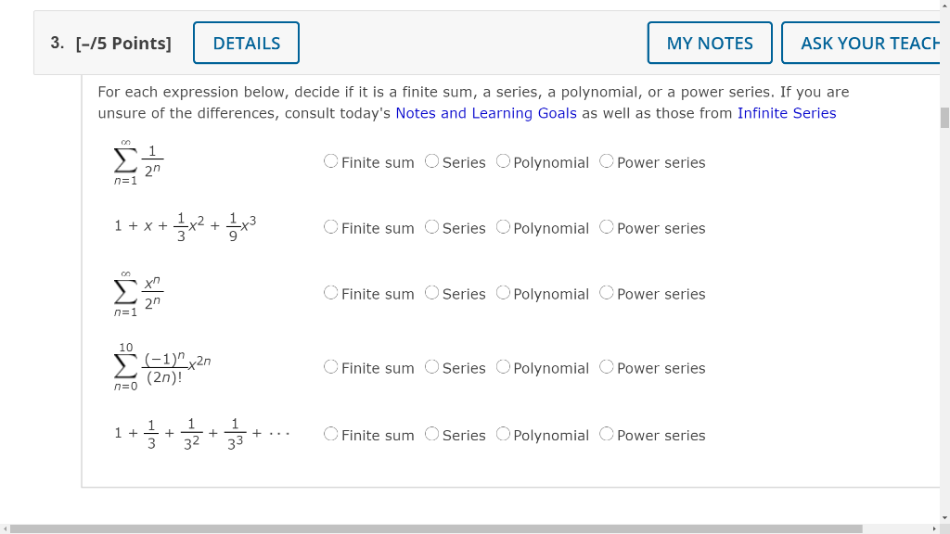Select "Polynomial" for the last expression

click(x=502, y=434)
